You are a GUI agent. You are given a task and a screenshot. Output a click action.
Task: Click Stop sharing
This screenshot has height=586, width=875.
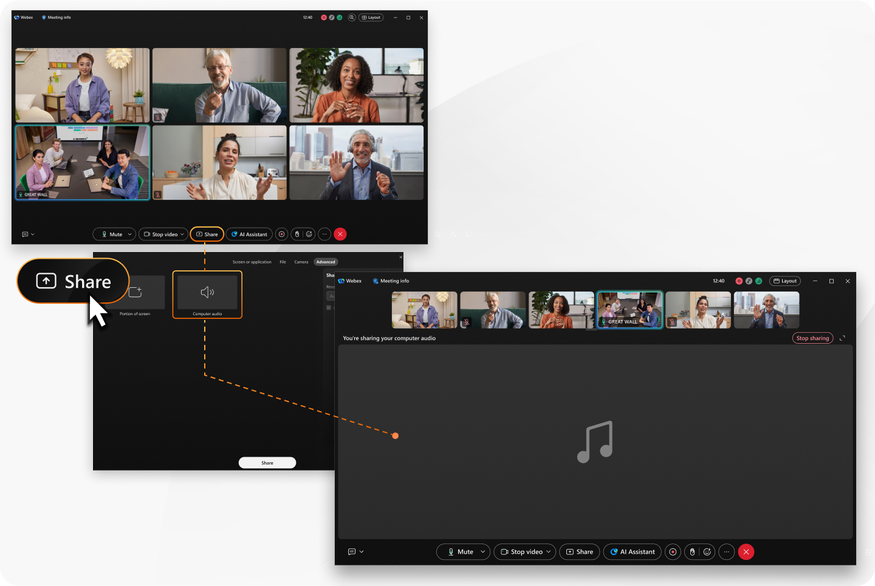(812, 338)
